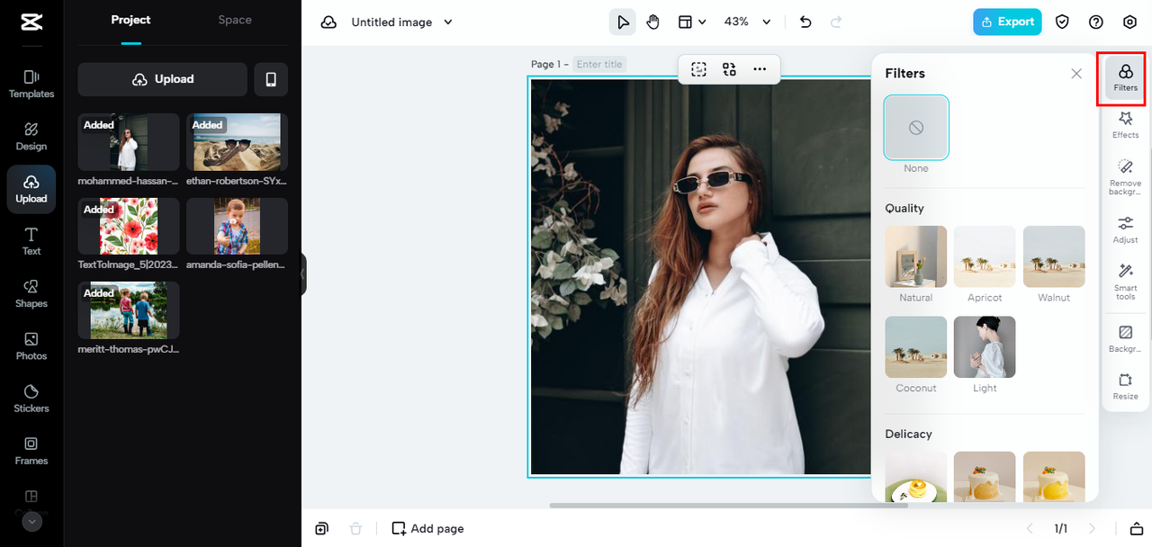Open the Adjust tool
The height and width of the screenshot is (547, 1152).
[x=1125, y=229]
